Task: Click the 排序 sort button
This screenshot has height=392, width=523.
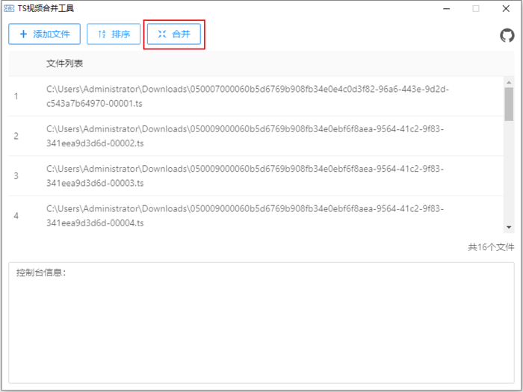Action: (x=114, y=34)
